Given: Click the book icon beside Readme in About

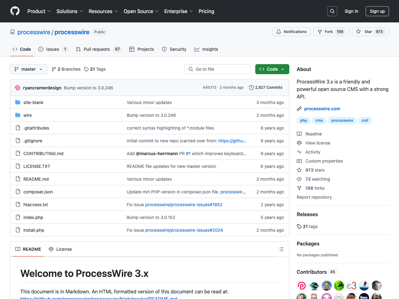Looking at the screenshot, I should point(299,134).
